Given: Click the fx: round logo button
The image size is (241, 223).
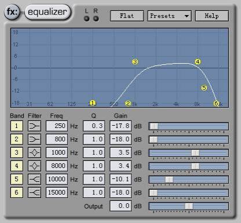Looking at the screenshot, I should [12, 12].
